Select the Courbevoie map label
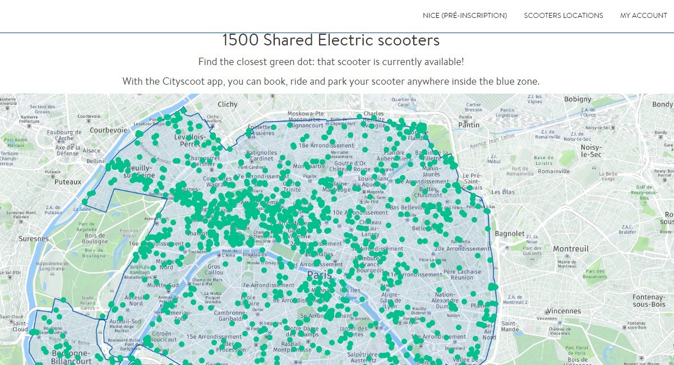This screenshot has width=674, height=365. (x=108, y=130)
